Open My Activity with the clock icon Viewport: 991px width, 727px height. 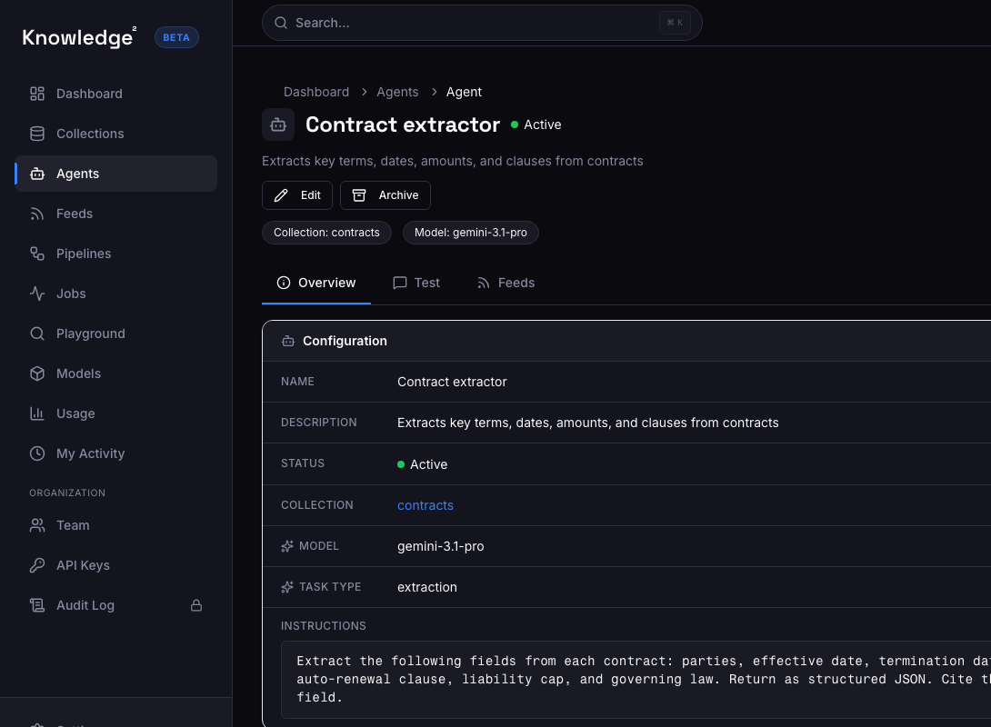click(x=36, y=453)
